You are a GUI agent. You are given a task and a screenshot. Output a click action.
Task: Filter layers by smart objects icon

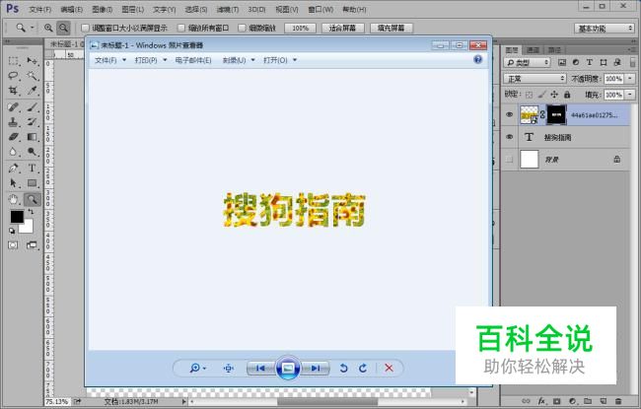click(x=617, y=62)
